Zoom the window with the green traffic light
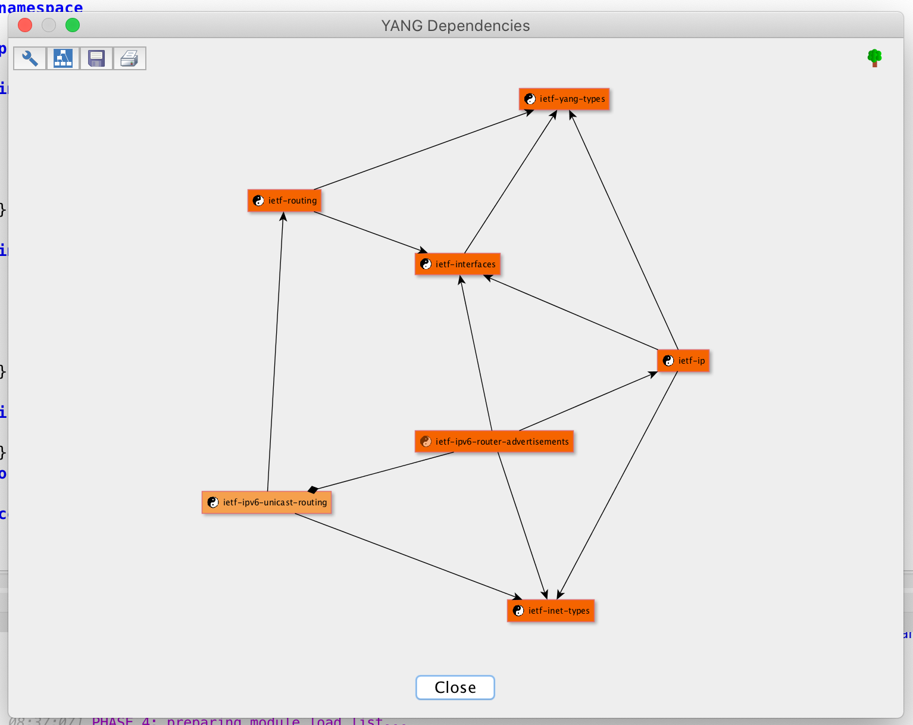Screen dimensions: 913x725 pyautogui.click(x=72, y=25)
